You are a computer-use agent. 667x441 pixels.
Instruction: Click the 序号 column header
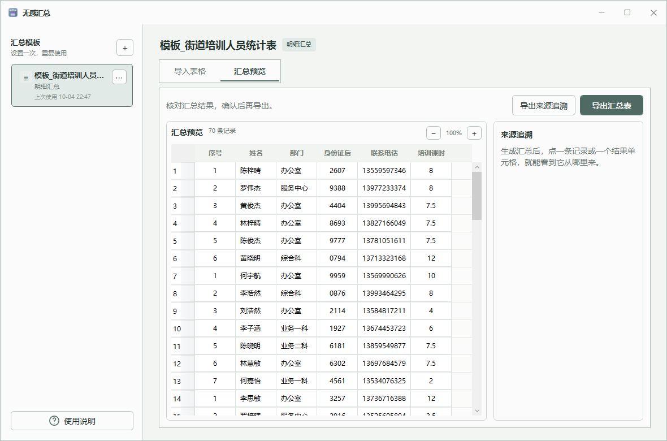[215, 153]
